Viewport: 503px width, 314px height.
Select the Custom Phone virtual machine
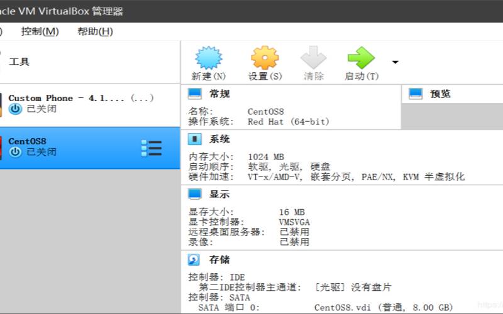click(x=90, y=105)
